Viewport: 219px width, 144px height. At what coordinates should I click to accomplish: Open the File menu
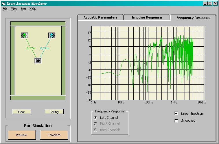click(5, 9)
